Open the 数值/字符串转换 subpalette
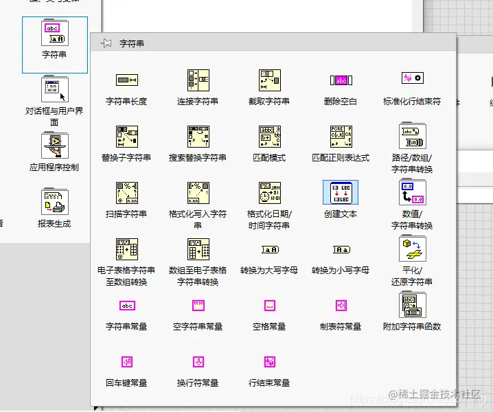 click(x=413, y=192)
